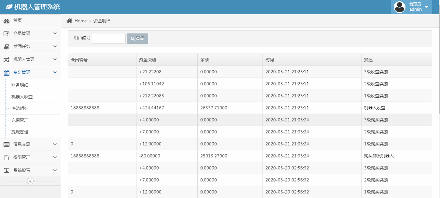Click the Home icon in breadcrumb
Image resolution: width=440 pixels, height=198 pixels.
[x=69, y=21]
